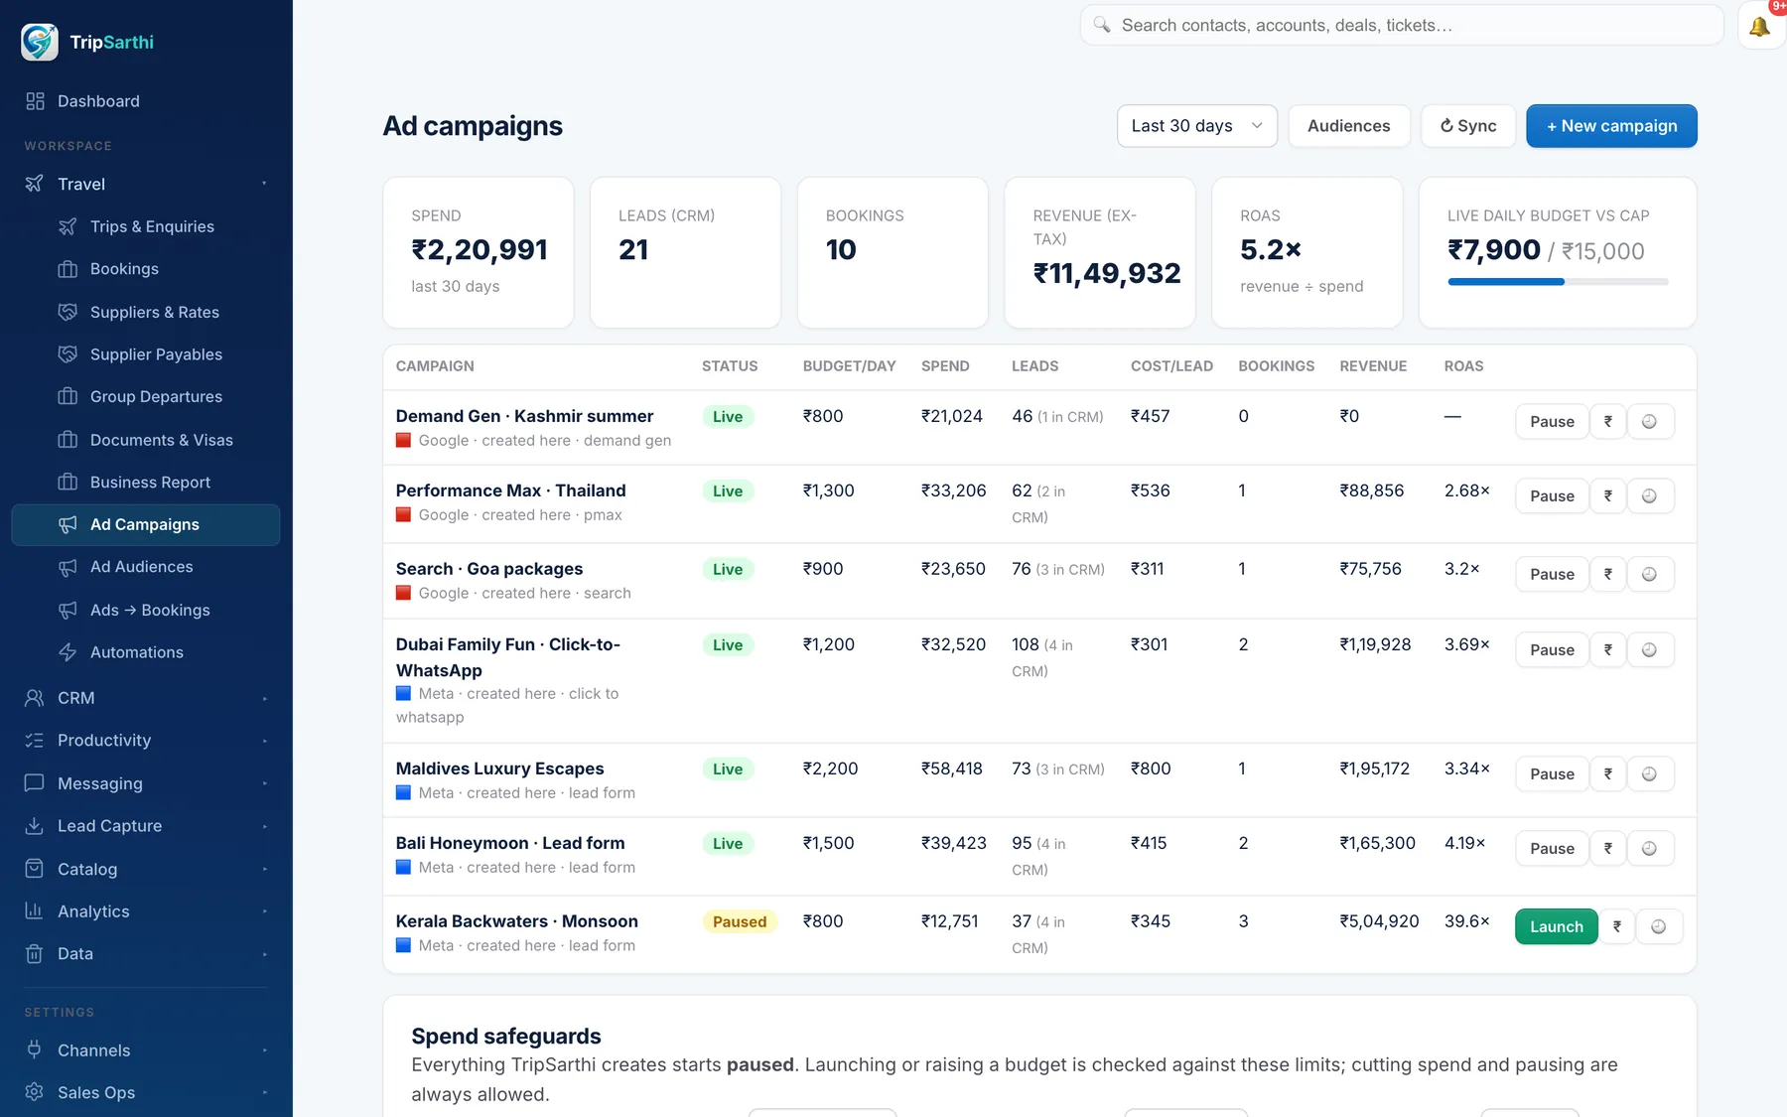This screenshot has height=1117, width=1787.
Task: Open Ad Audiences in sidebar
Action: pyautogui.click(x=146, y=567)
